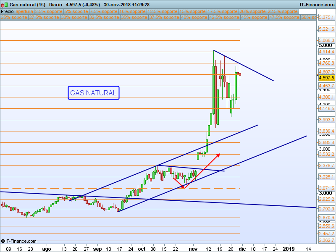Click the GAS NATURAL text box annotation
The height and width of the screenshot is (252, 336).
[x=93, y=93]
